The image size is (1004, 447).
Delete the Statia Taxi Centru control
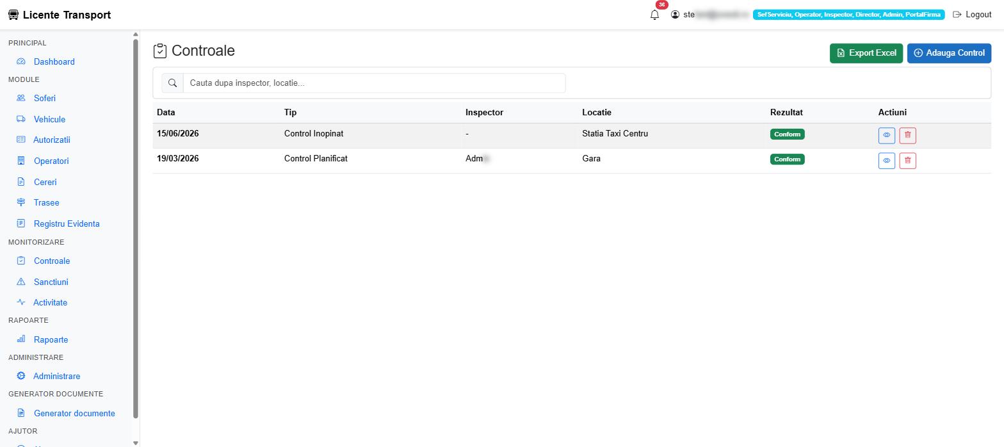(x=907, y=135)
